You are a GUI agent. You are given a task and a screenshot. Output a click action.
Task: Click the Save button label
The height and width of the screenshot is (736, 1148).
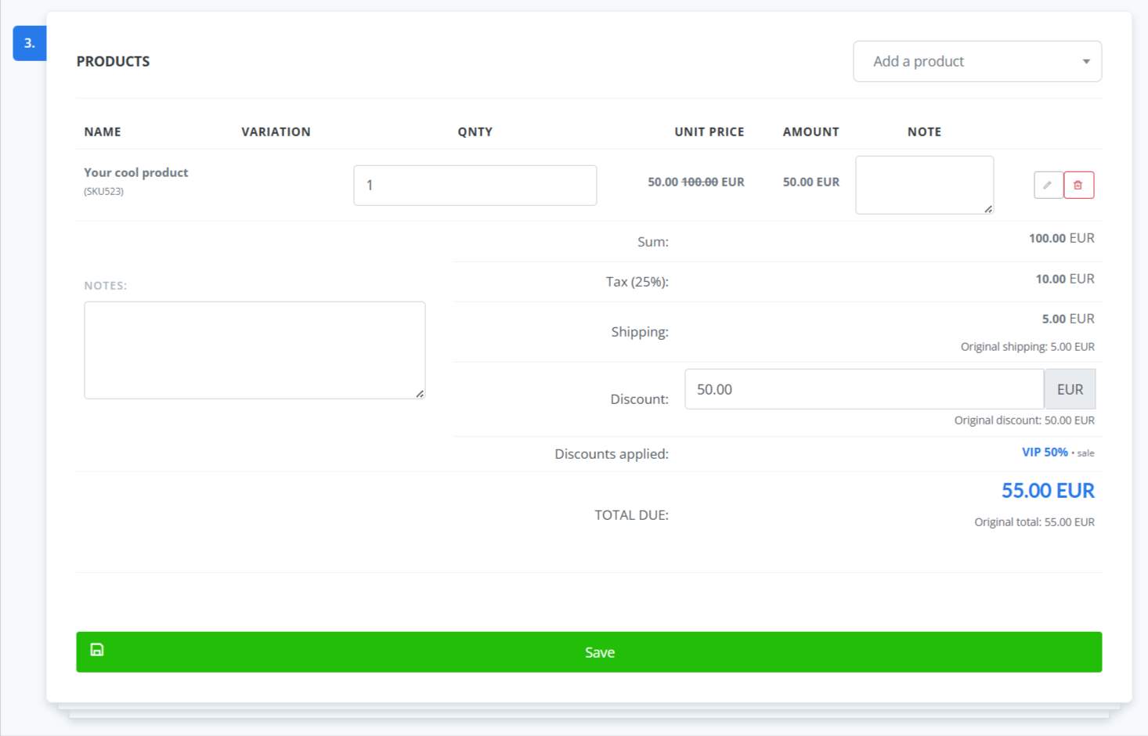click(600, 652)
